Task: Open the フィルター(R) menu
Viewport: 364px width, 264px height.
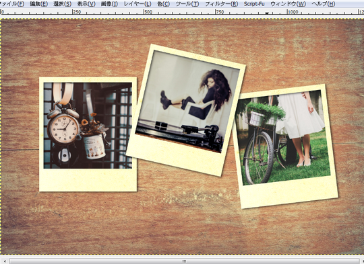Action: (x=221, y=4)
